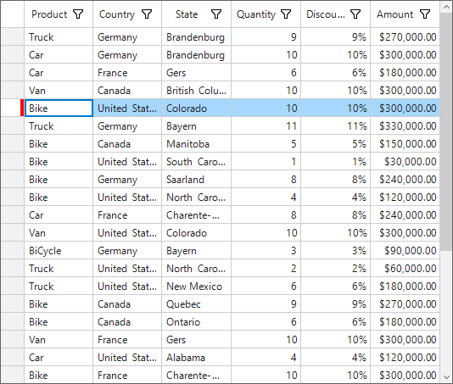Screen dimensions: 453x384
Task: Select the Quebec state cell
Action: (x=197, y=304)
